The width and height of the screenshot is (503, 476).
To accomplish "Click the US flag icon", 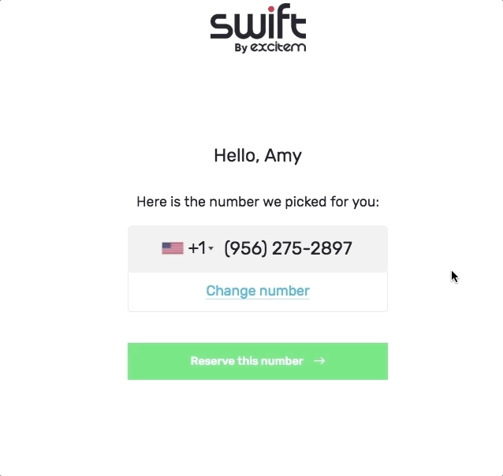I will click(x=173, y=248).
